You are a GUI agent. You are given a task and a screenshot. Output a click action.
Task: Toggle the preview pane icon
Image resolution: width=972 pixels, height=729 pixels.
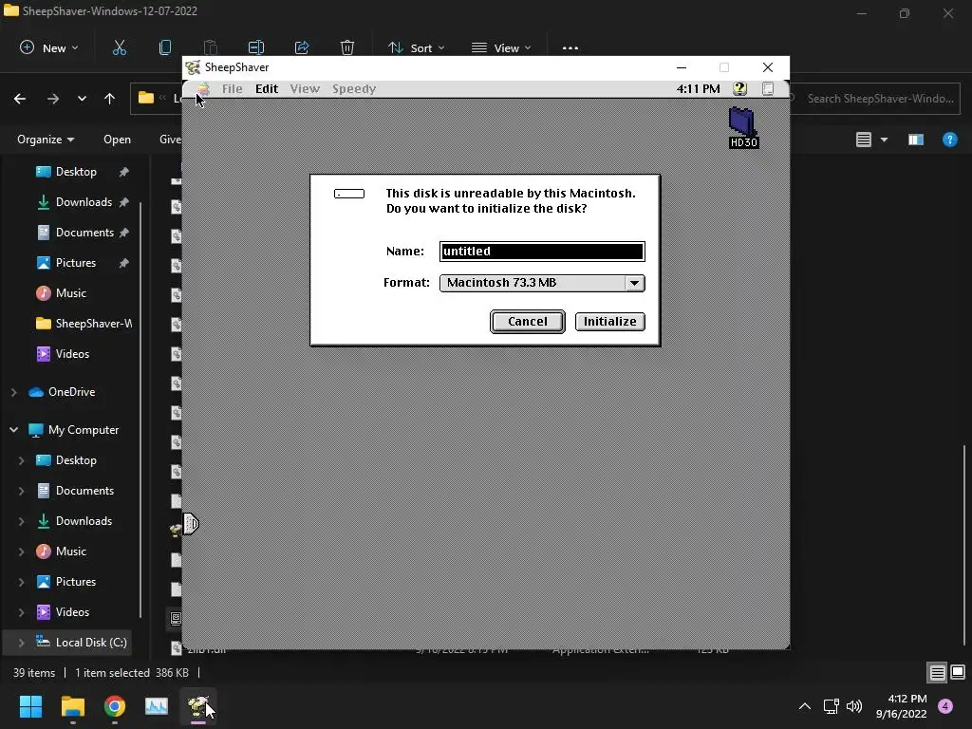(x=916, y=140)
